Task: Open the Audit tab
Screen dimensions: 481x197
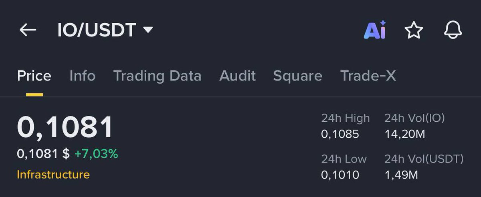Action: (x=237, y=76)
